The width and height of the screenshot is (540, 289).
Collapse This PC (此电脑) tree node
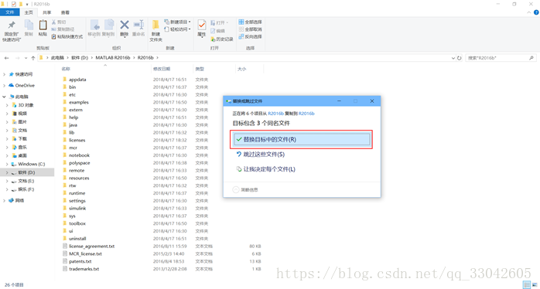click(x=4, y=97)
